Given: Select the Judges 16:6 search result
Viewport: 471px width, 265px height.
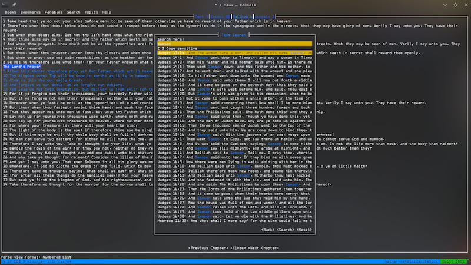Looking at the screenshot, I should [234, 153].
